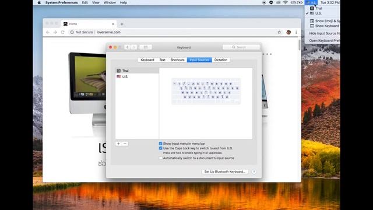Click the Thai keyboard layout preview
373x210 pixels.
pos(206,91)
